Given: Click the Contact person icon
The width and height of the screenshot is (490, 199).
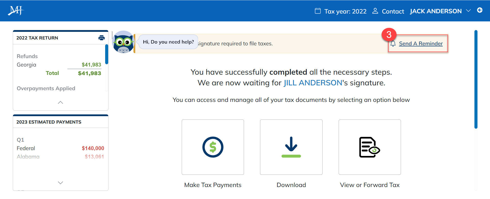Looking at the screenshot, I should pos(375,11).
